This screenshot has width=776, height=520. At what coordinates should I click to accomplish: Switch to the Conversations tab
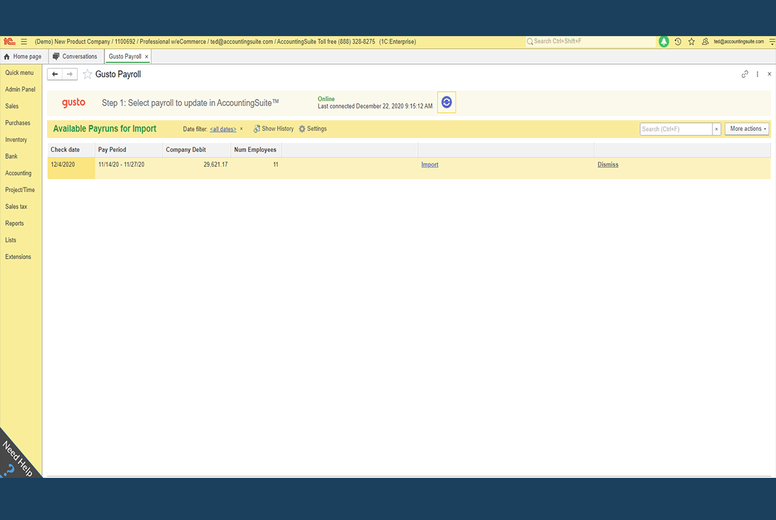[x=75, y=57]
